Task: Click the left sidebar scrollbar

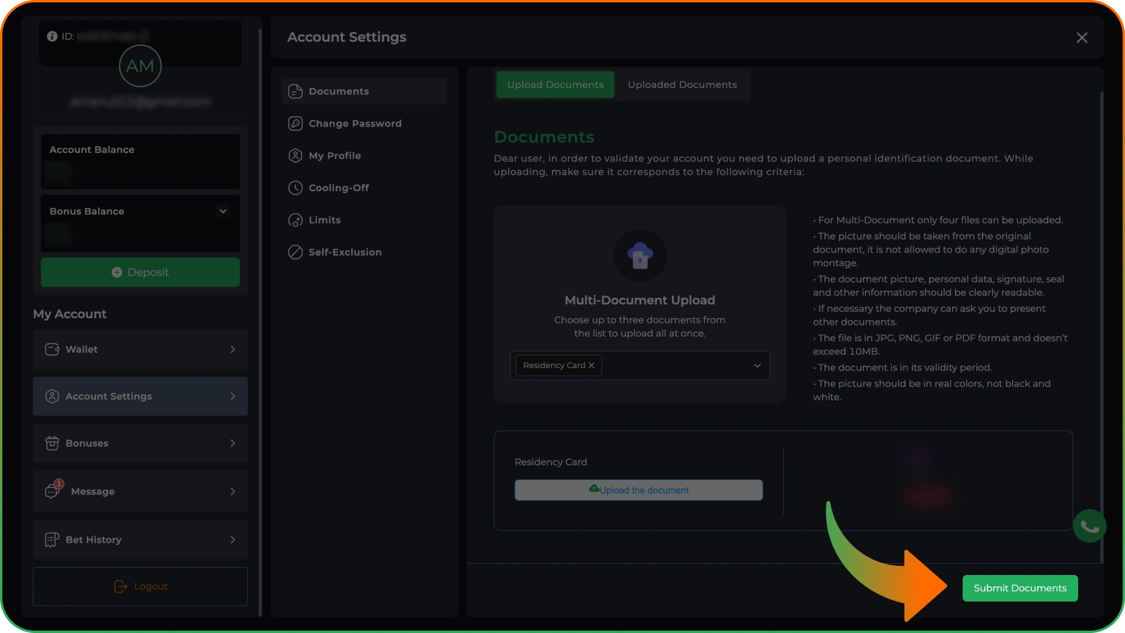Action: coord(260,322)
